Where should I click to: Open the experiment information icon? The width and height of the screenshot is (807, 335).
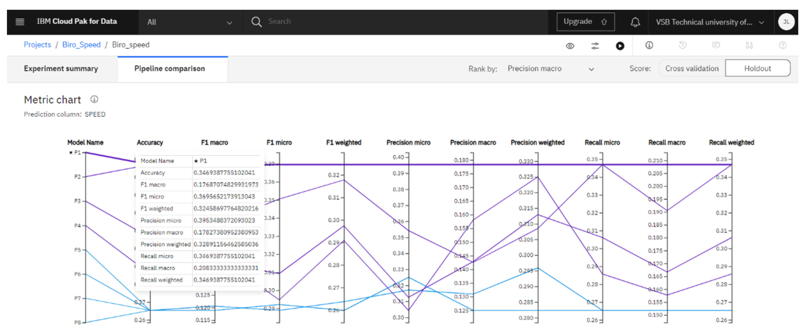click(x=649, y=45)
